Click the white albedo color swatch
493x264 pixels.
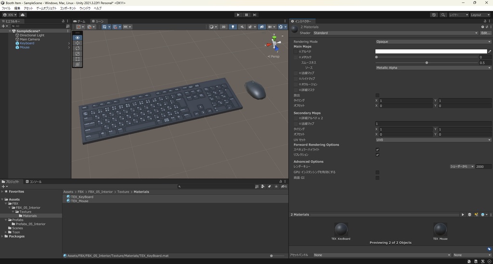pyautogui.click(x=431, y=51)
